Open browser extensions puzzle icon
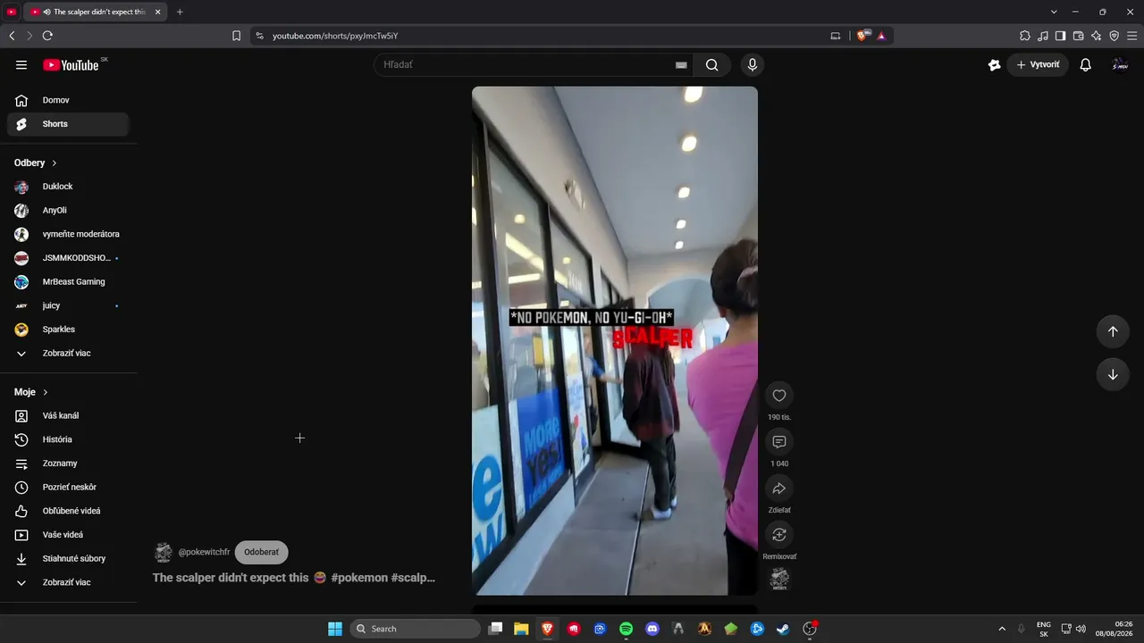 [x=1025, y=36]
